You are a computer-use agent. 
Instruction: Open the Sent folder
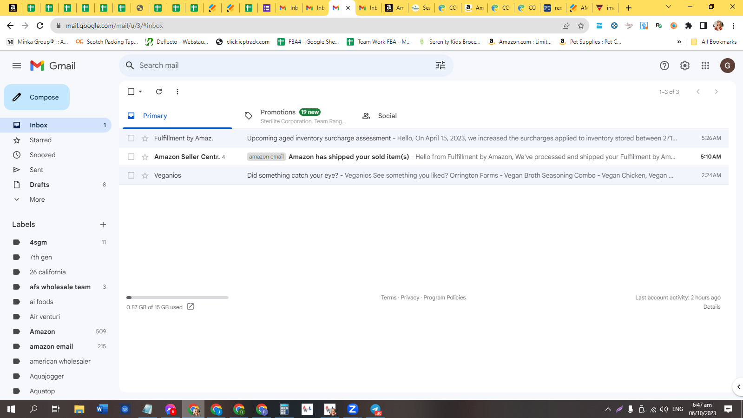point(56,170)
